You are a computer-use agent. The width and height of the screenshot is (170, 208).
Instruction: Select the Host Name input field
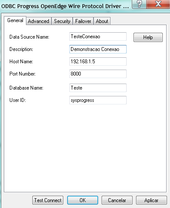[98, 62]
